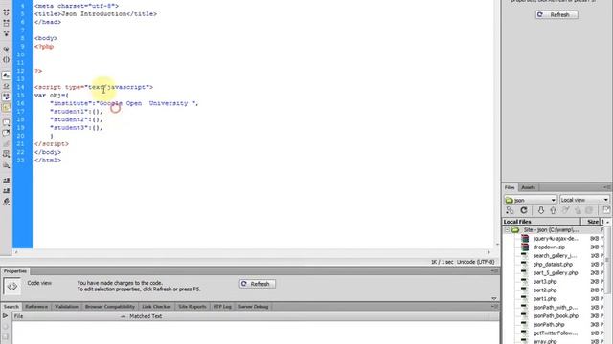Select the Site Reports tab
The height and width of the screenshot is (344, 613).
click(193, 307)
